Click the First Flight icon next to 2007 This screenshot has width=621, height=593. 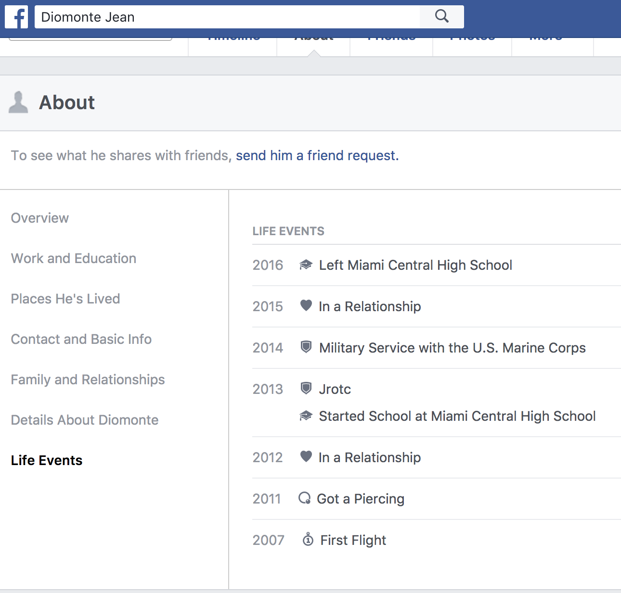[308, 540]
